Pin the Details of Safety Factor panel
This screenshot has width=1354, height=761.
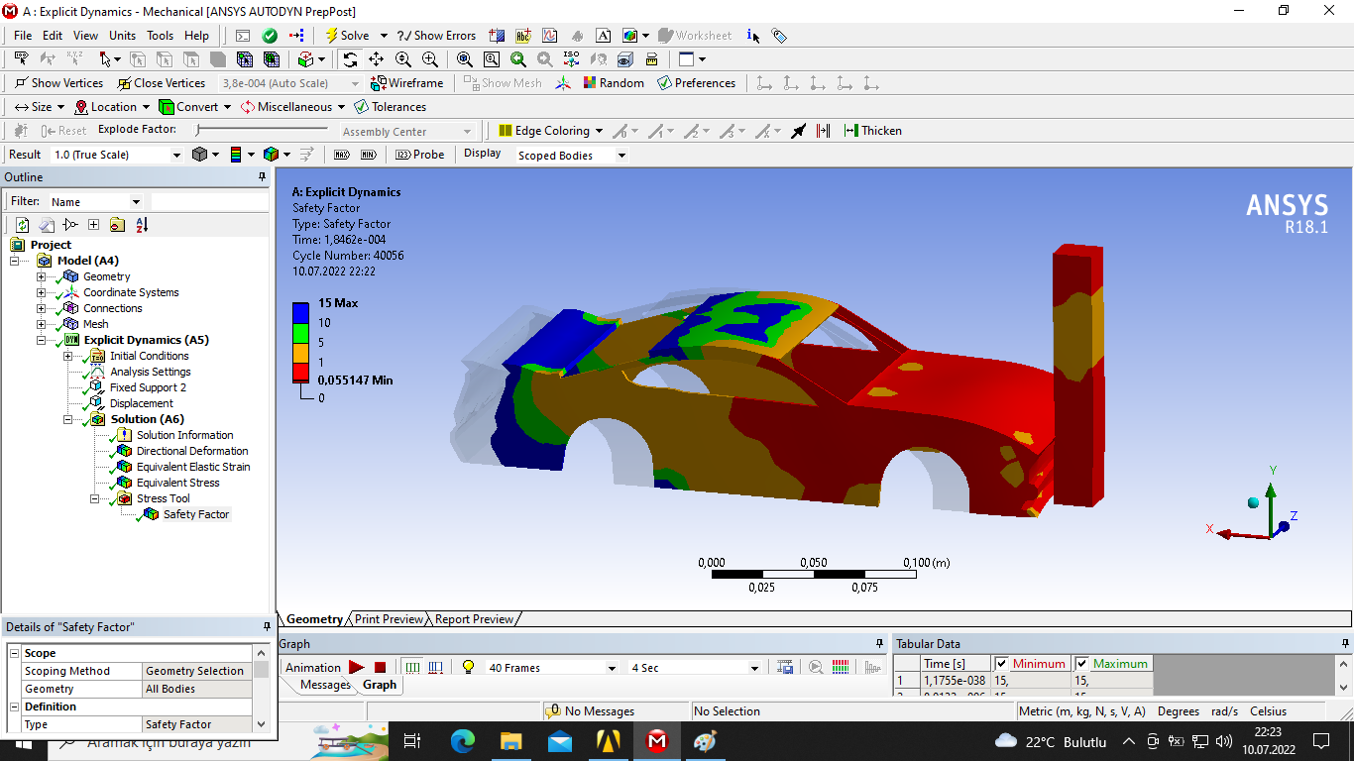[x=266, y=627]
